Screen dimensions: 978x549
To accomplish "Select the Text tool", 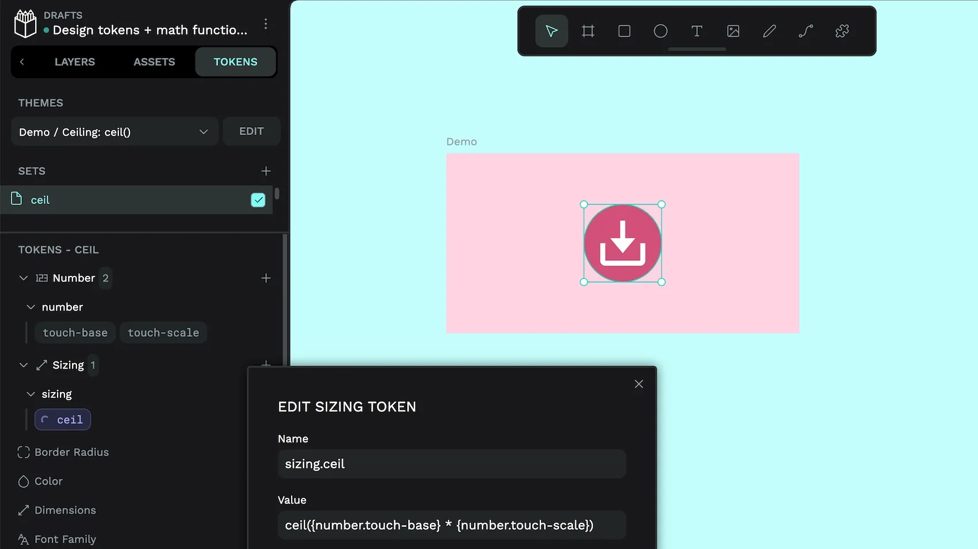I will [697, 31].
